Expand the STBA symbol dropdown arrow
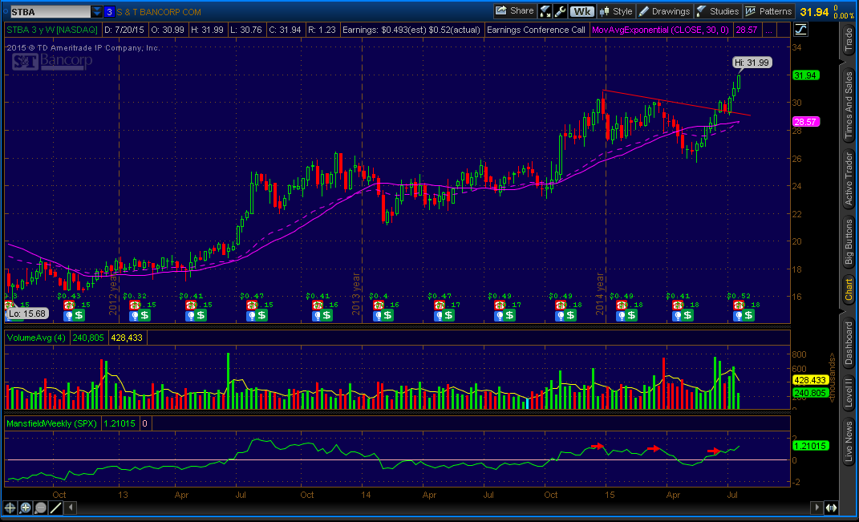 96,12
